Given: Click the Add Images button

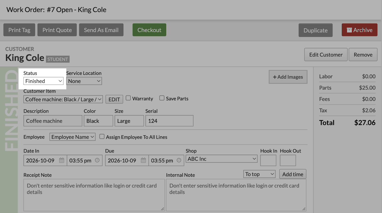Looking at the screenshot, I should pos(288,77).
